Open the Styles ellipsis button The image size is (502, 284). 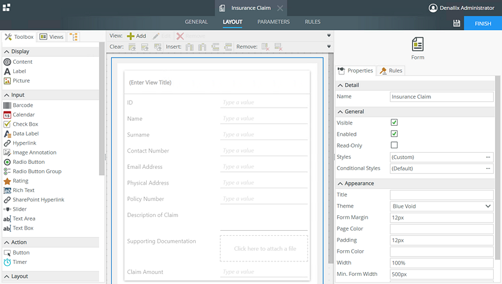point(488,157)
